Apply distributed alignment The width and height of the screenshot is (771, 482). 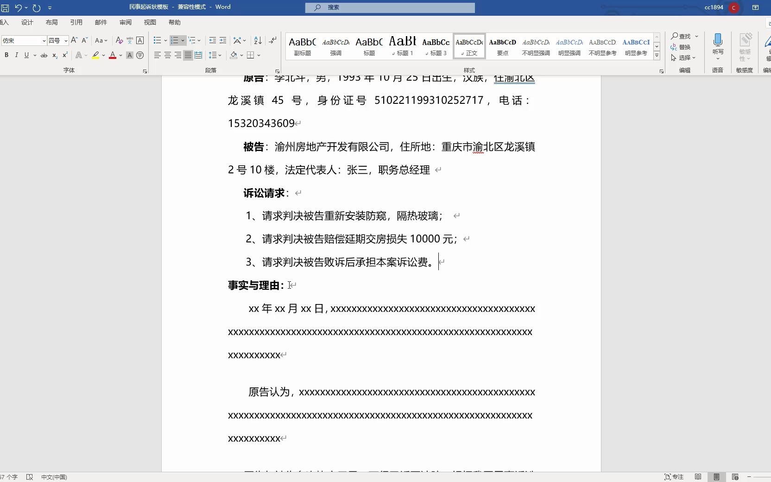click(198, 55)
